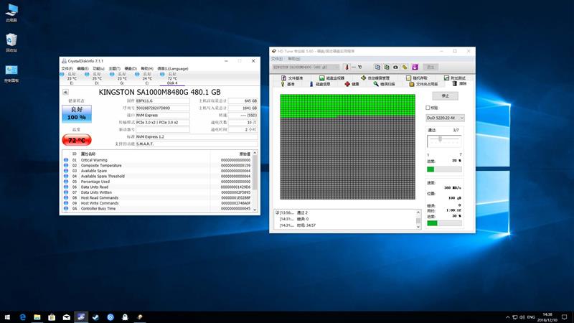Switch to HD Tune Health red cross tab
The width and height of the screenshot is (574, 323).
352,84
